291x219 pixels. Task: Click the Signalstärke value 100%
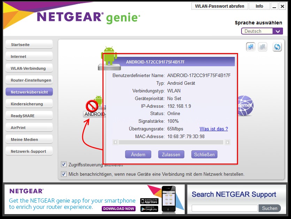(x=173, y=121)
